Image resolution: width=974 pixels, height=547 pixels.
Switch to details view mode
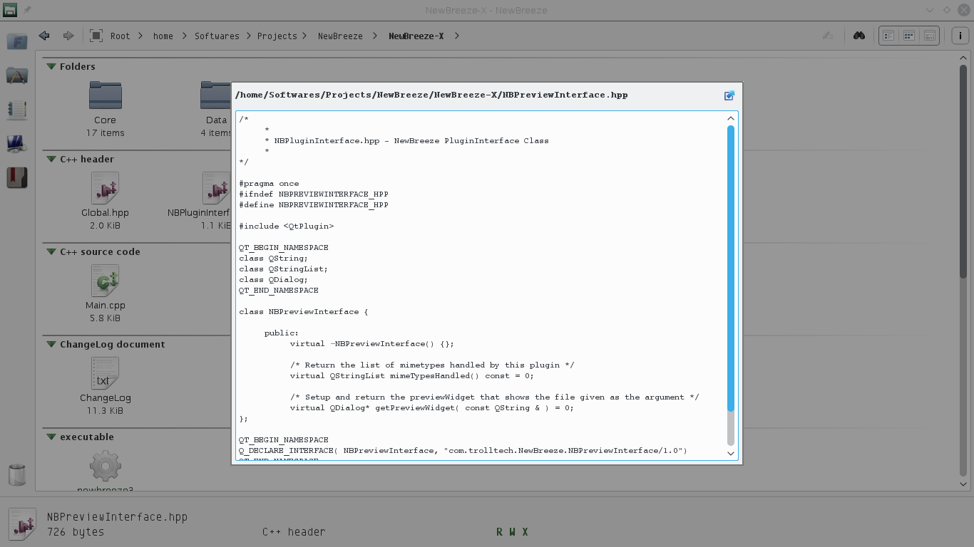click(930, 36)
